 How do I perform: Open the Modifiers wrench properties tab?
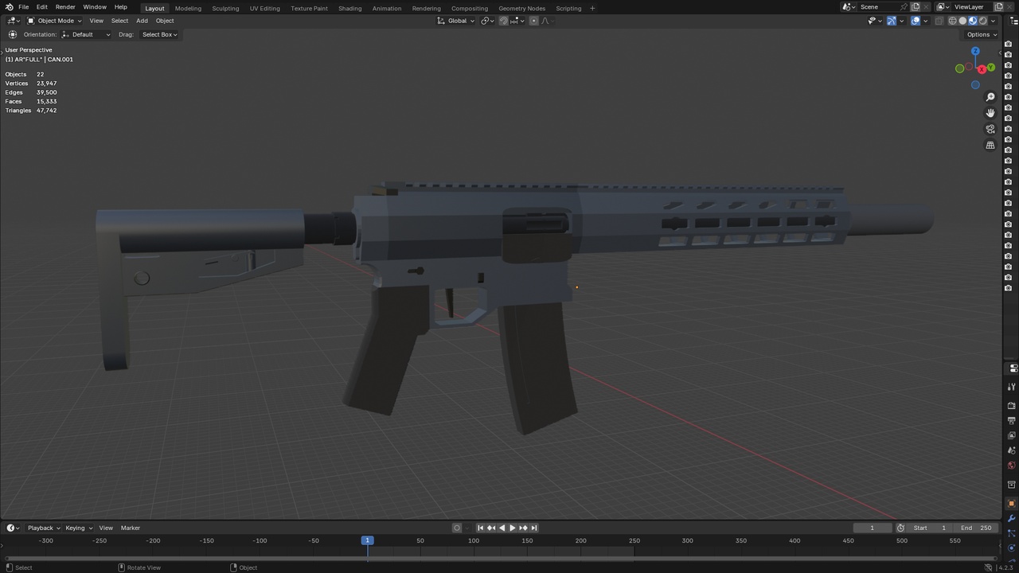(x=1012, y=518)
